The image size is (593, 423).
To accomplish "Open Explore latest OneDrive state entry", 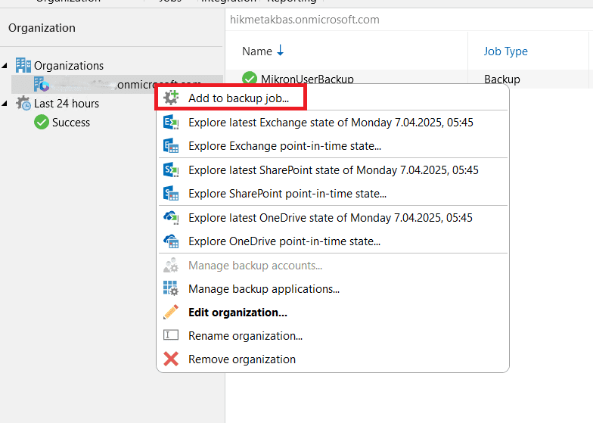I will coord(330,218).
